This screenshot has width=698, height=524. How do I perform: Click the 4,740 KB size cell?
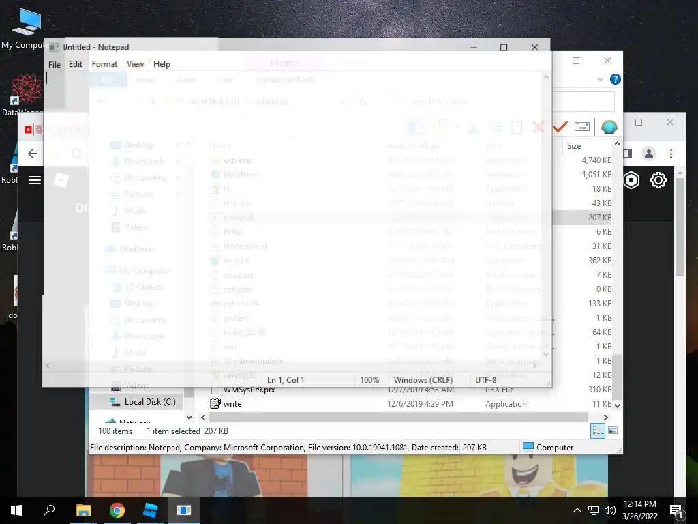pyautogui.click(x=596, y=160)
